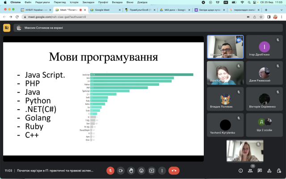Open the Chrome profile avatar
Screen dimensions: 286x179
[275, 17]
